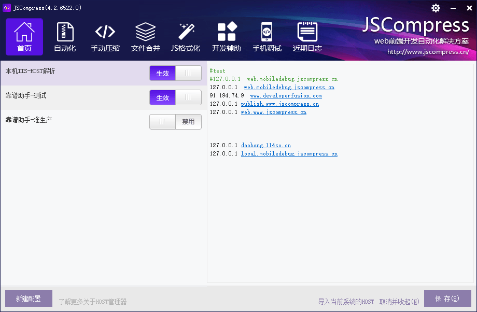Image resolution: width=477 pixels, height=312 pixels.
Task: Enable the 靠谱助手-准生产 switch
Action: coord(176,122)
